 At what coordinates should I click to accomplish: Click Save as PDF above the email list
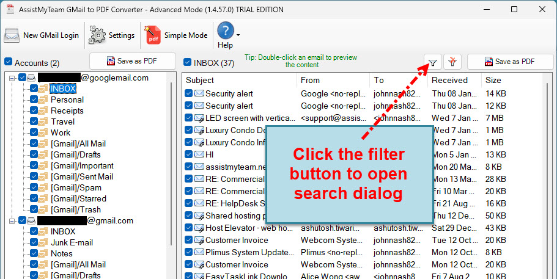point(509,62)
